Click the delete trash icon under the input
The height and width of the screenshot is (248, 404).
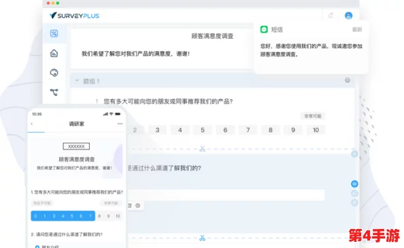(130, 206)
